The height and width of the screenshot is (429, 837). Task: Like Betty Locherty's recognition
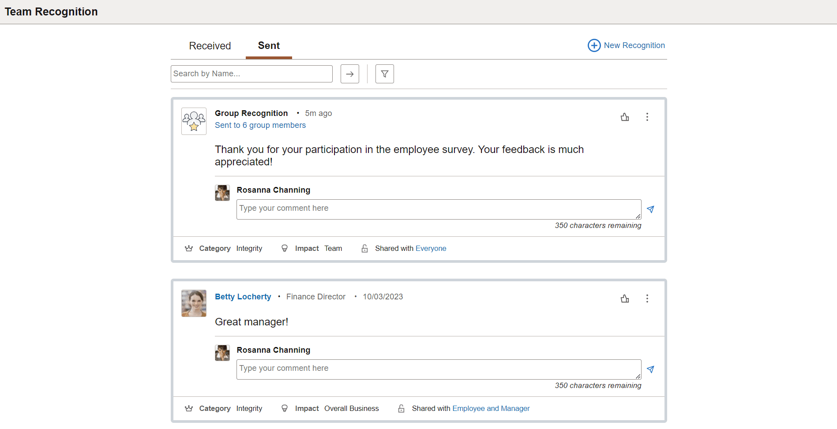point(624,298)
